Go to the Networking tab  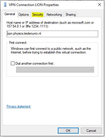pos(54,15)
